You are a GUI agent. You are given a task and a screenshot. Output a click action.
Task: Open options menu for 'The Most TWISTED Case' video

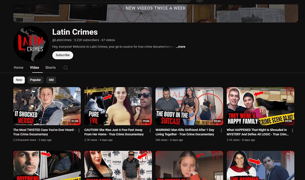(x=79, y=130)
